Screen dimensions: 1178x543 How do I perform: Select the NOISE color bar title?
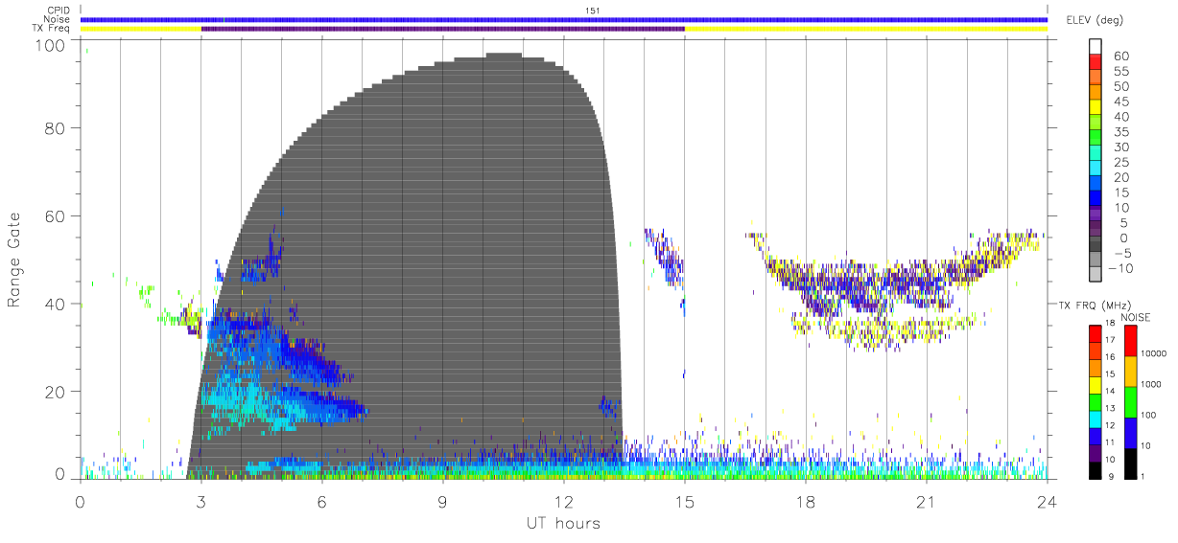pyautogui.click(x=1137, y=317)
